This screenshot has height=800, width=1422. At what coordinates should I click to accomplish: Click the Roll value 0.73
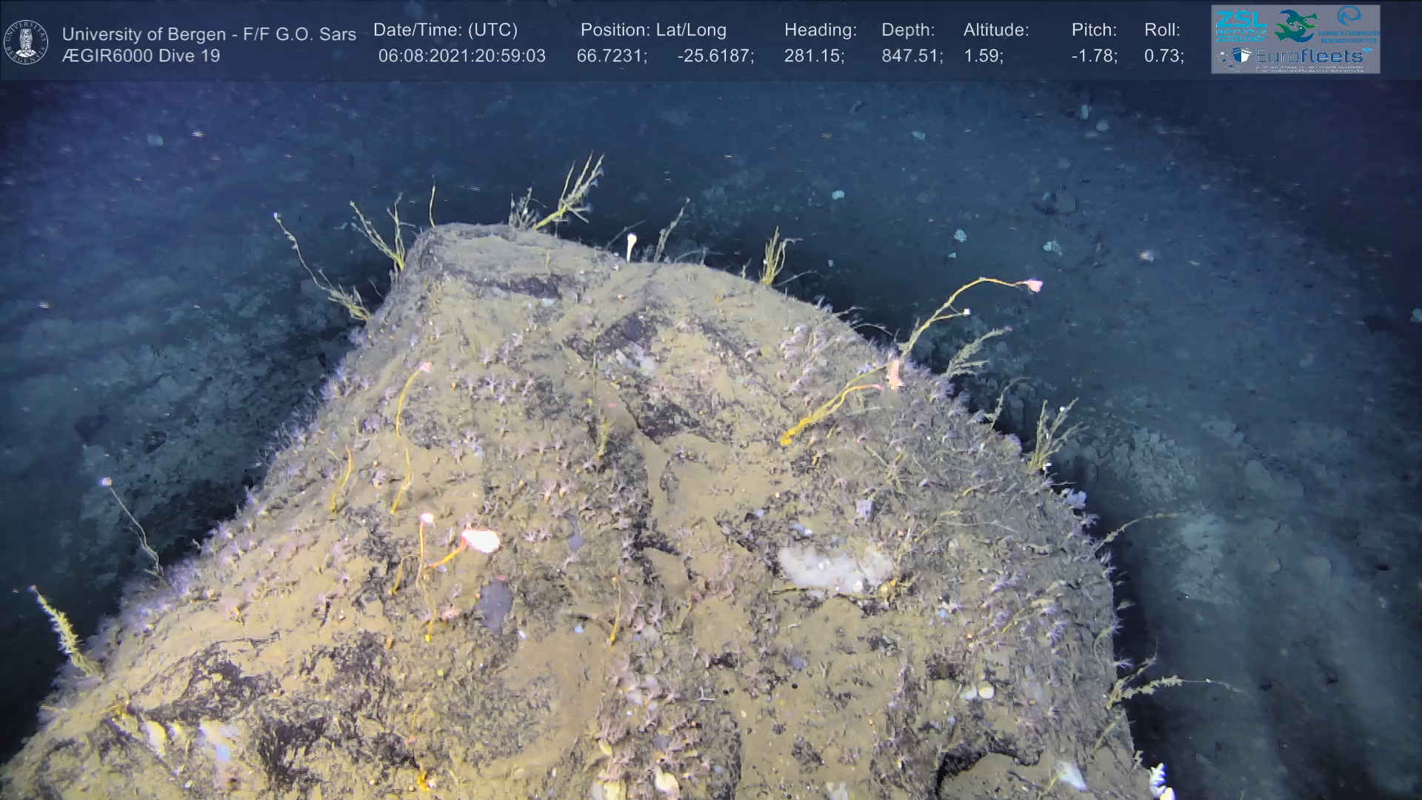pyautogui.click(x=1163, y=56)
